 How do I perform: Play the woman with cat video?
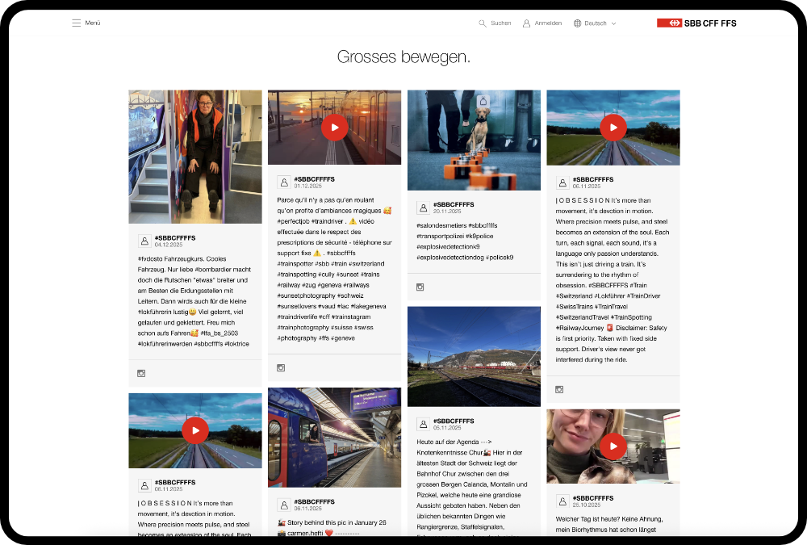point(613,446)
